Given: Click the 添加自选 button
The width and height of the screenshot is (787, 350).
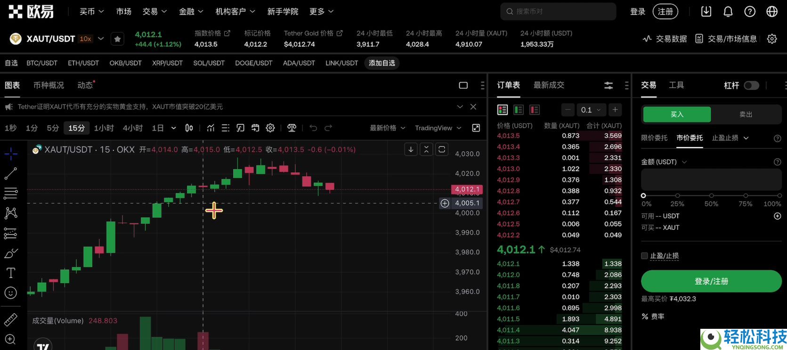Looking at the screenshot, I should click(382, 63).
